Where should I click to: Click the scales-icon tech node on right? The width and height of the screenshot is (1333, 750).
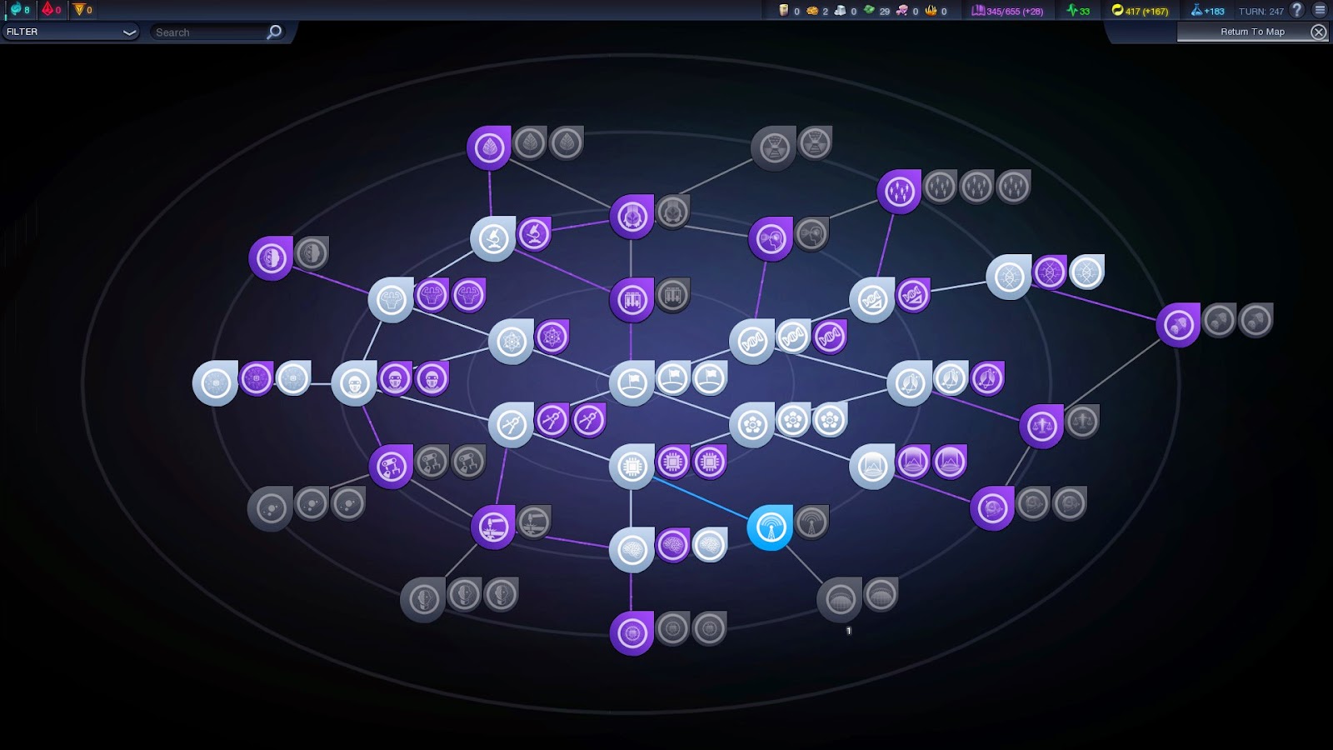[1043, 423]
